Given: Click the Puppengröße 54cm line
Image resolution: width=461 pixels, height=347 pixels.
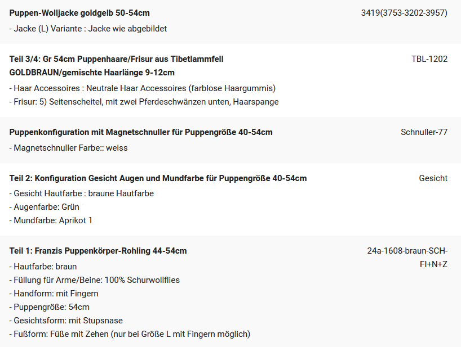Looking at the screenshot, I should coord(50,307).
